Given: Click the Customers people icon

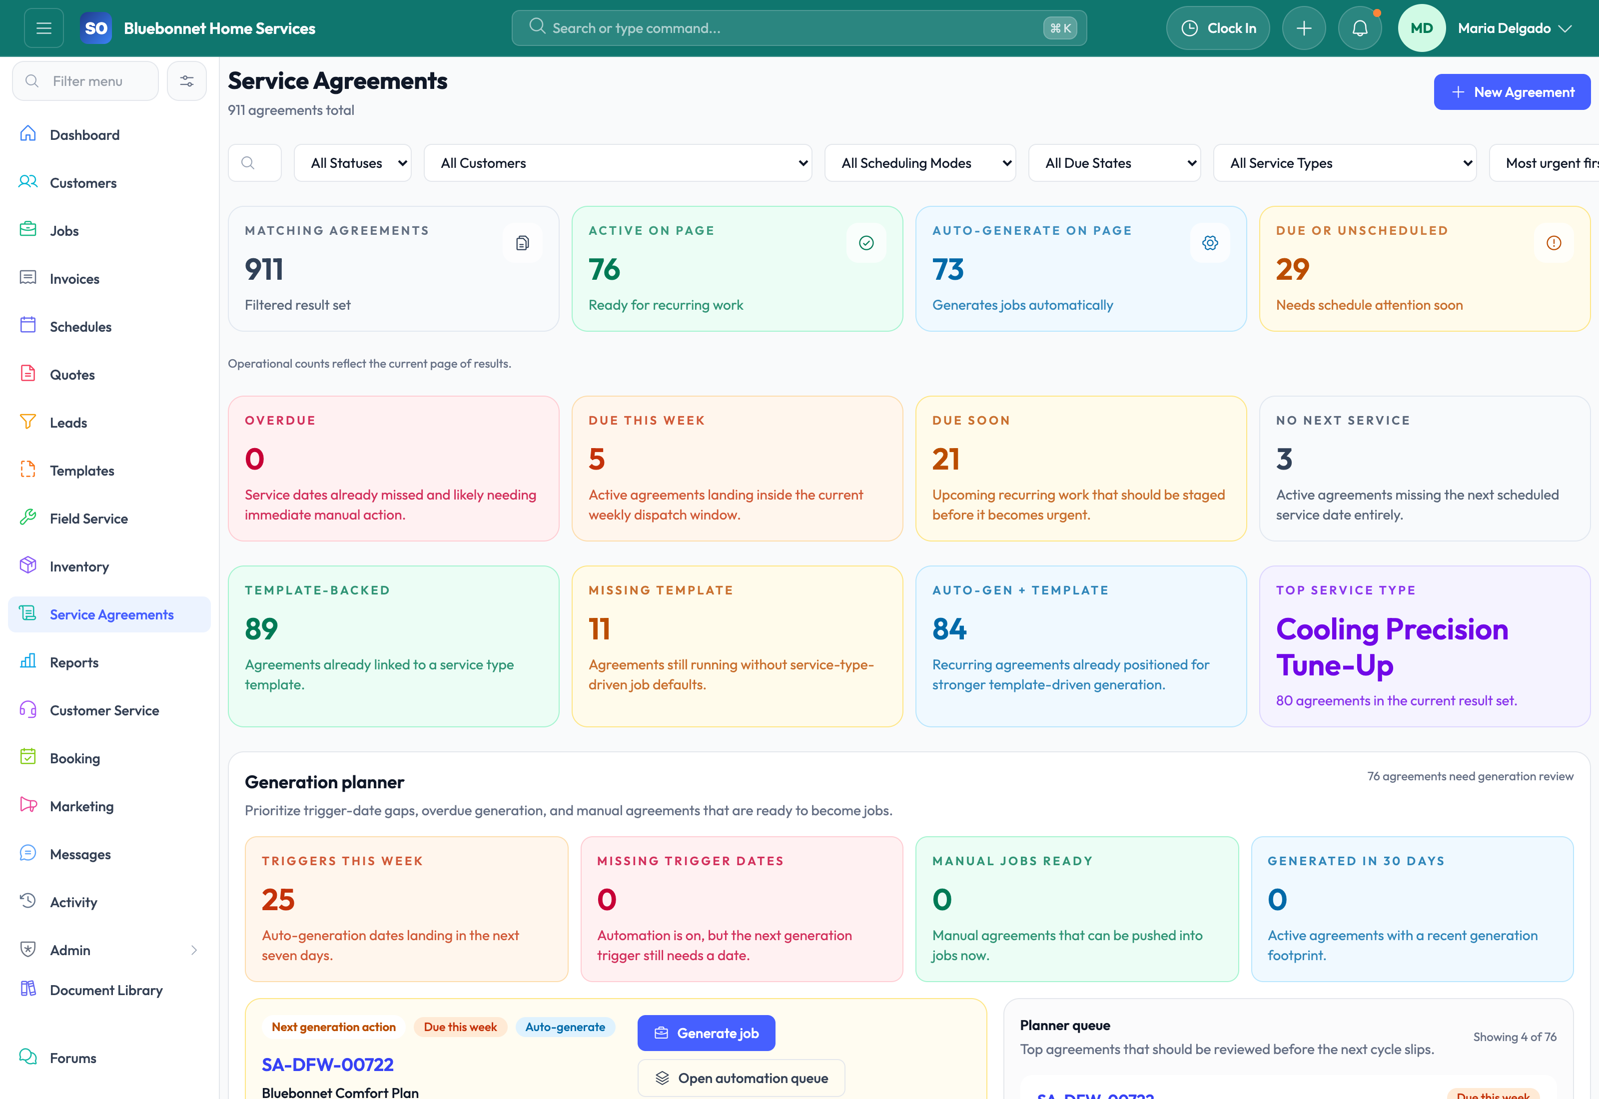Looking at the screenshot, I should [x=28, y=182].
